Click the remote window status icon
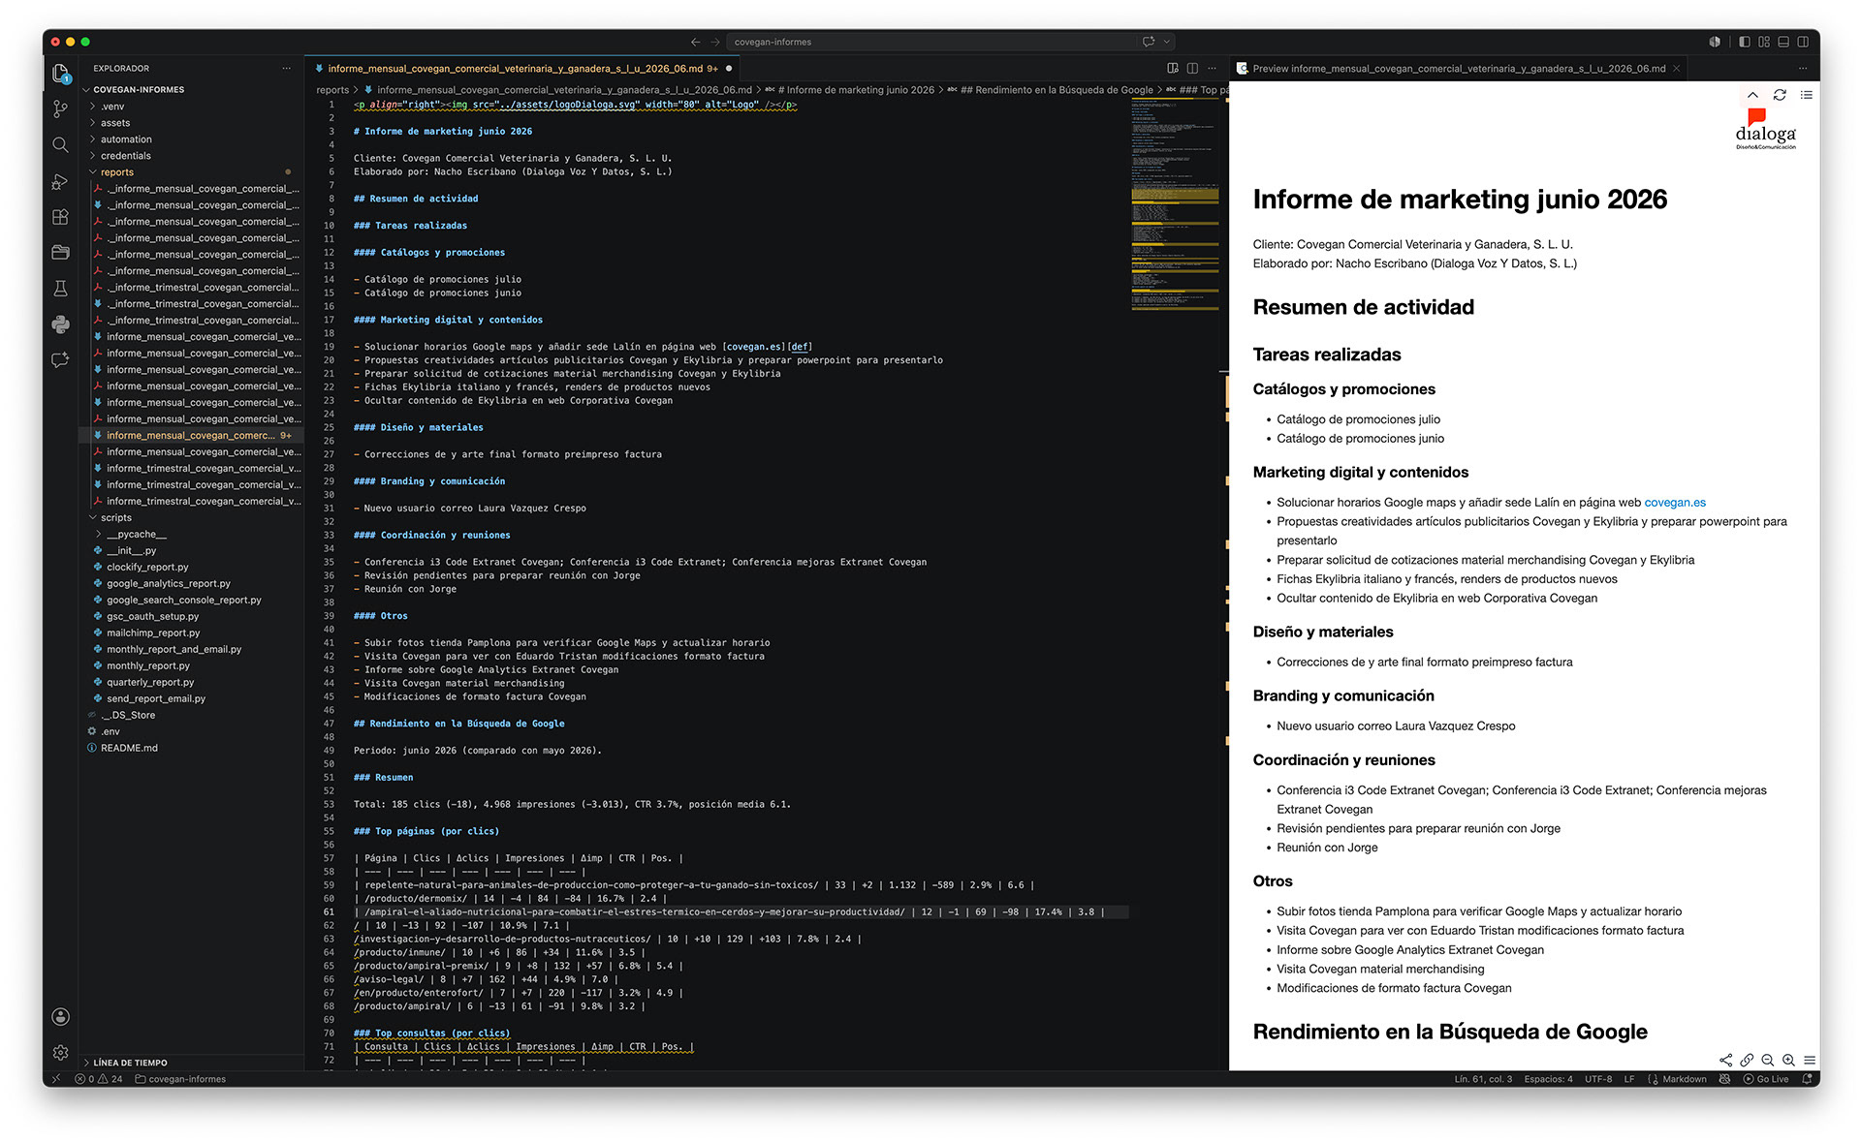Image resolution: width=1861 pixels, height=1142 pixels. click(x=56, y=1078)
